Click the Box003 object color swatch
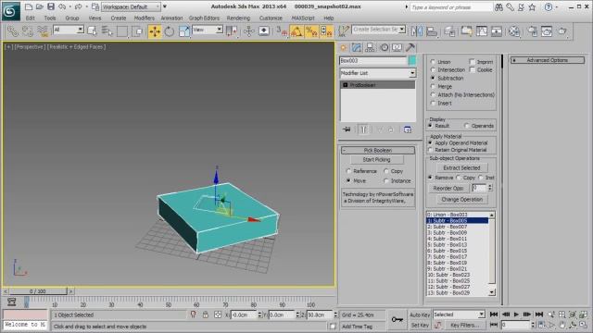The width and height of the screenshot is (593, 333). pyautogui.click(x=412, y=60)
